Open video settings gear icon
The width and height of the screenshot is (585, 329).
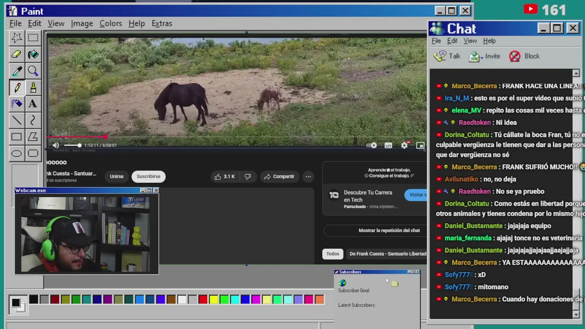pos(404,145)
